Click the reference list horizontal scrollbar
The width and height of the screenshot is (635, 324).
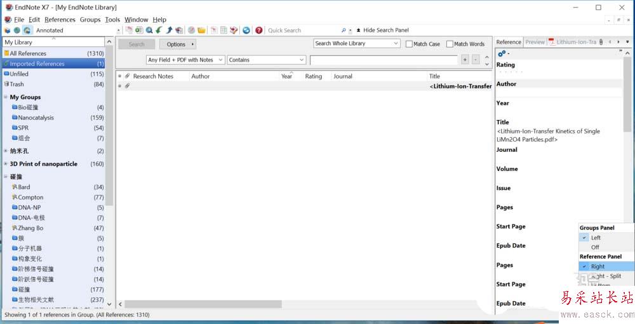203,304
